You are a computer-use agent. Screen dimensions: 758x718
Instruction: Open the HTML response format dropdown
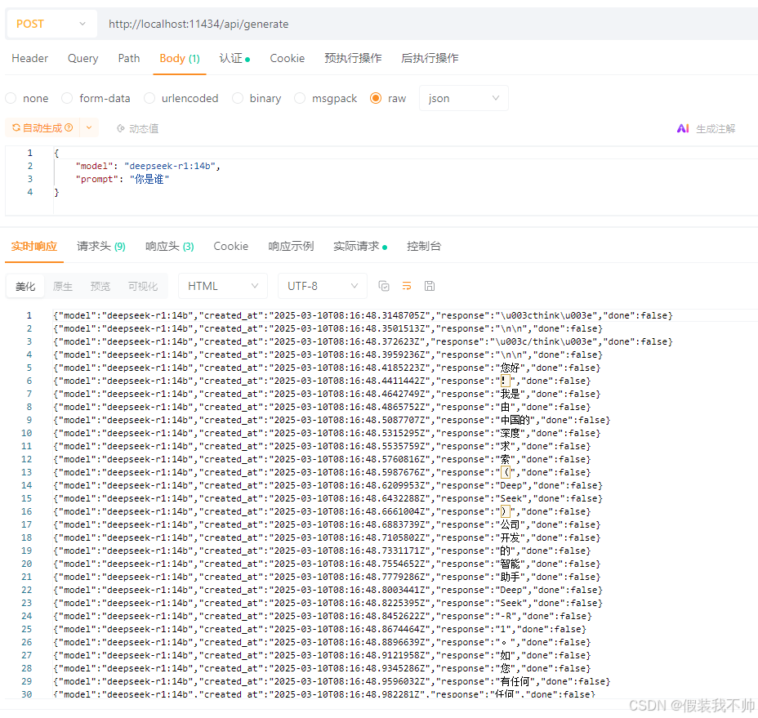click(x=222, y=286)
